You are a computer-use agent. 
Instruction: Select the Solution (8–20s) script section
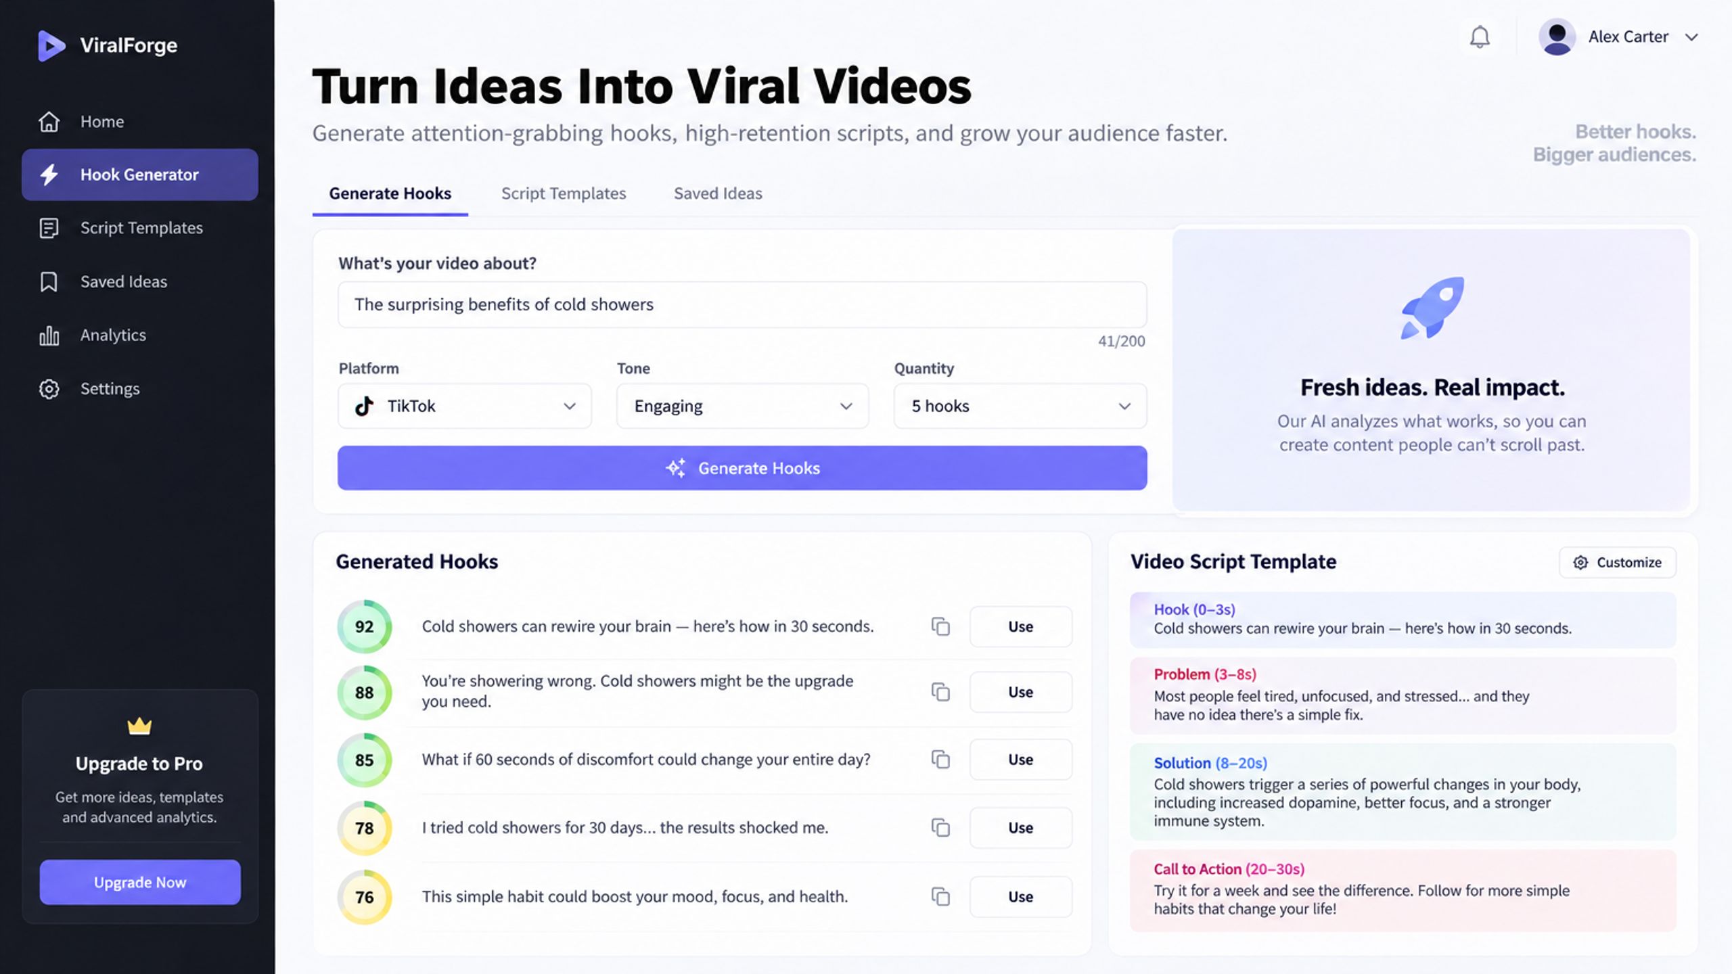point(1403,792)
